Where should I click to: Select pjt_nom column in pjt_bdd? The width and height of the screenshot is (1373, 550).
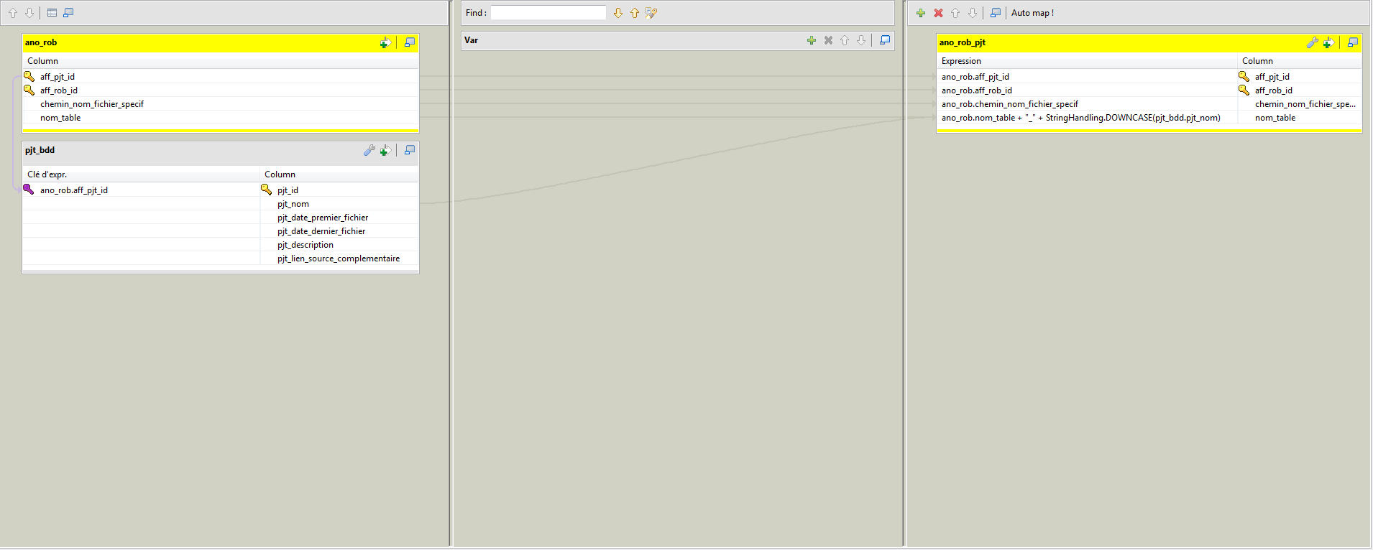[339, 204]
